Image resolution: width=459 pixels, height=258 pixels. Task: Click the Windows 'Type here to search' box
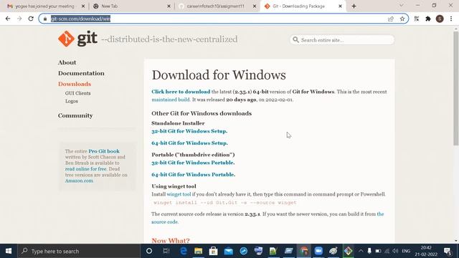79,251
